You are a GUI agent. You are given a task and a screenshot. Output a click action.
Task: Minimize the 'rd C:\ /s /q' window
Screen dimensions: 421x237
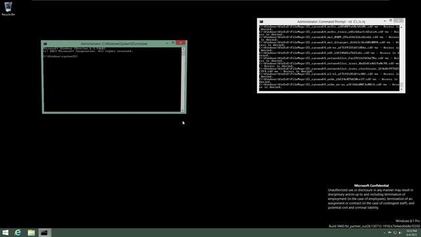385,20
